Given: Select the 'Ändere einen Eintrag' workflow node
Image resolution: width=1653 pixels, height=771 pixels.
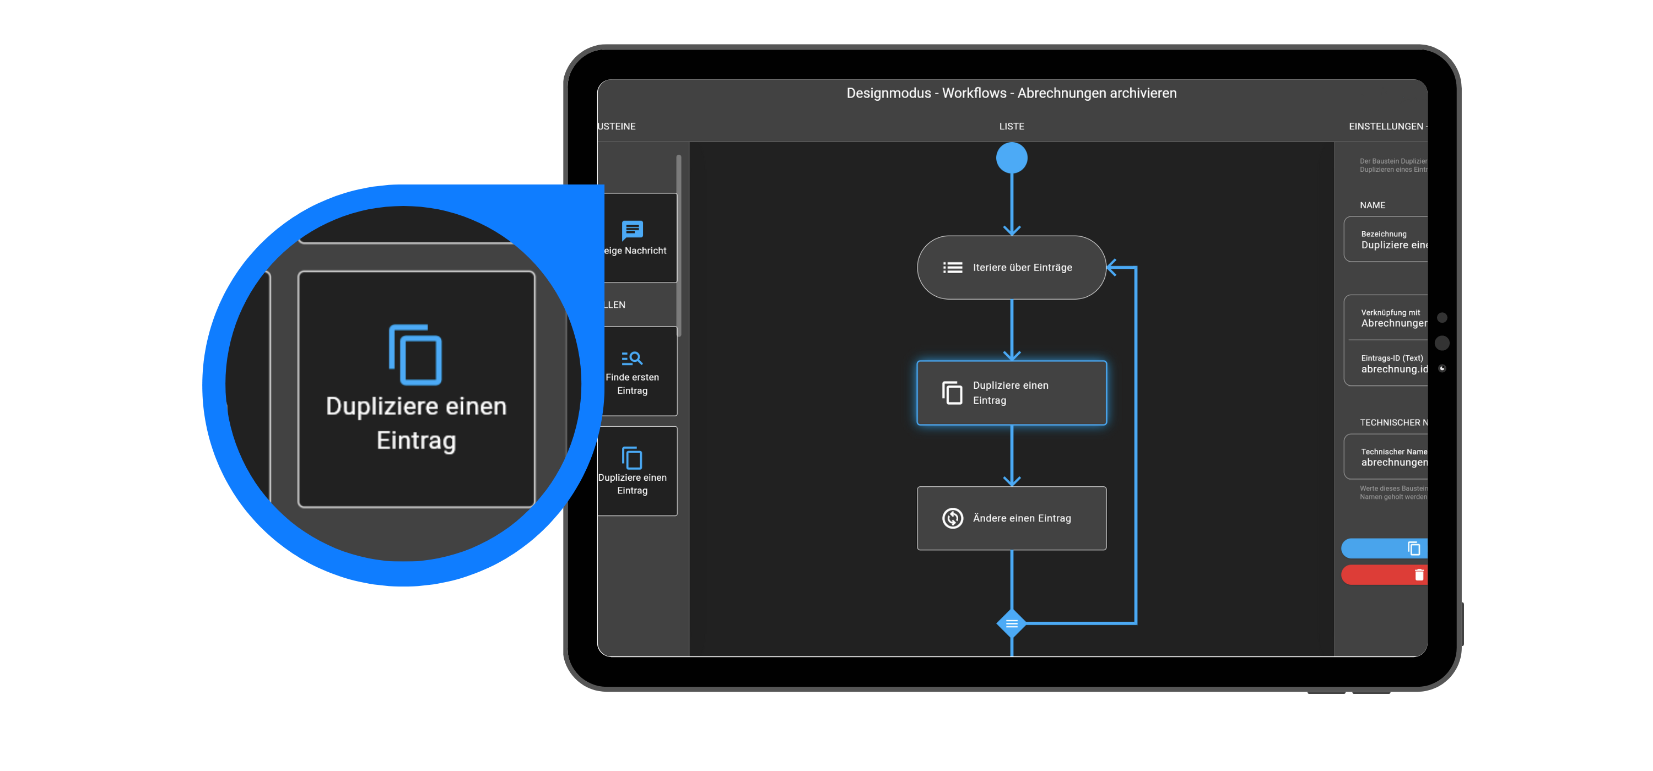Looking at the screenshot, I should pyautogui.click(x=1011, y=518).
